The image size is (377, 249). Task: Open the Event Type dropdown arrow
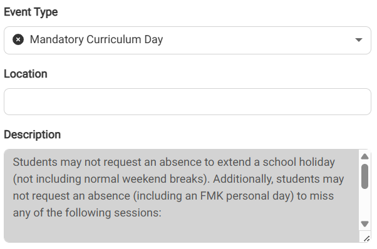(358, 40)
